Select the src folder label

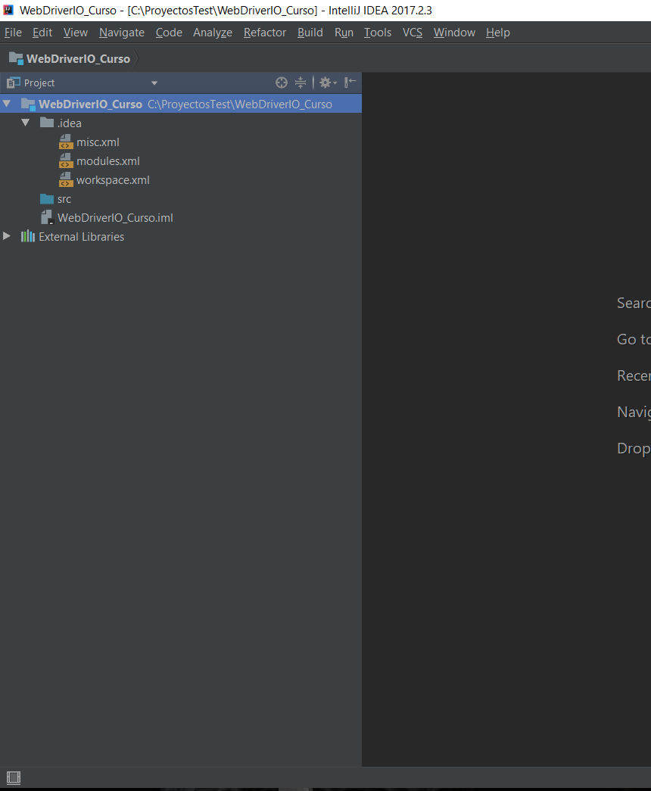coord(64,199)
